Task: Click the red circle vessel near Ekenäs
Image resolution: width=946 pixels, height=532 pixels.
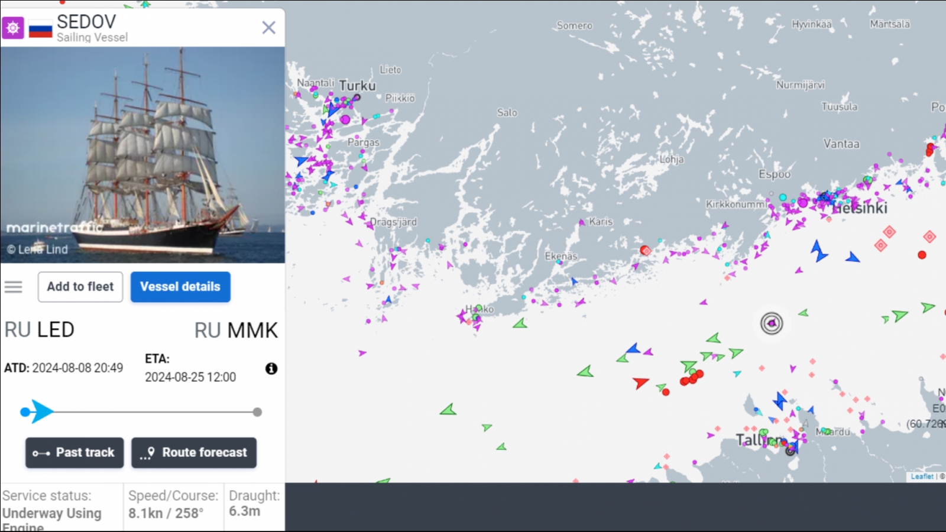Action: click(x=644, y=251)
